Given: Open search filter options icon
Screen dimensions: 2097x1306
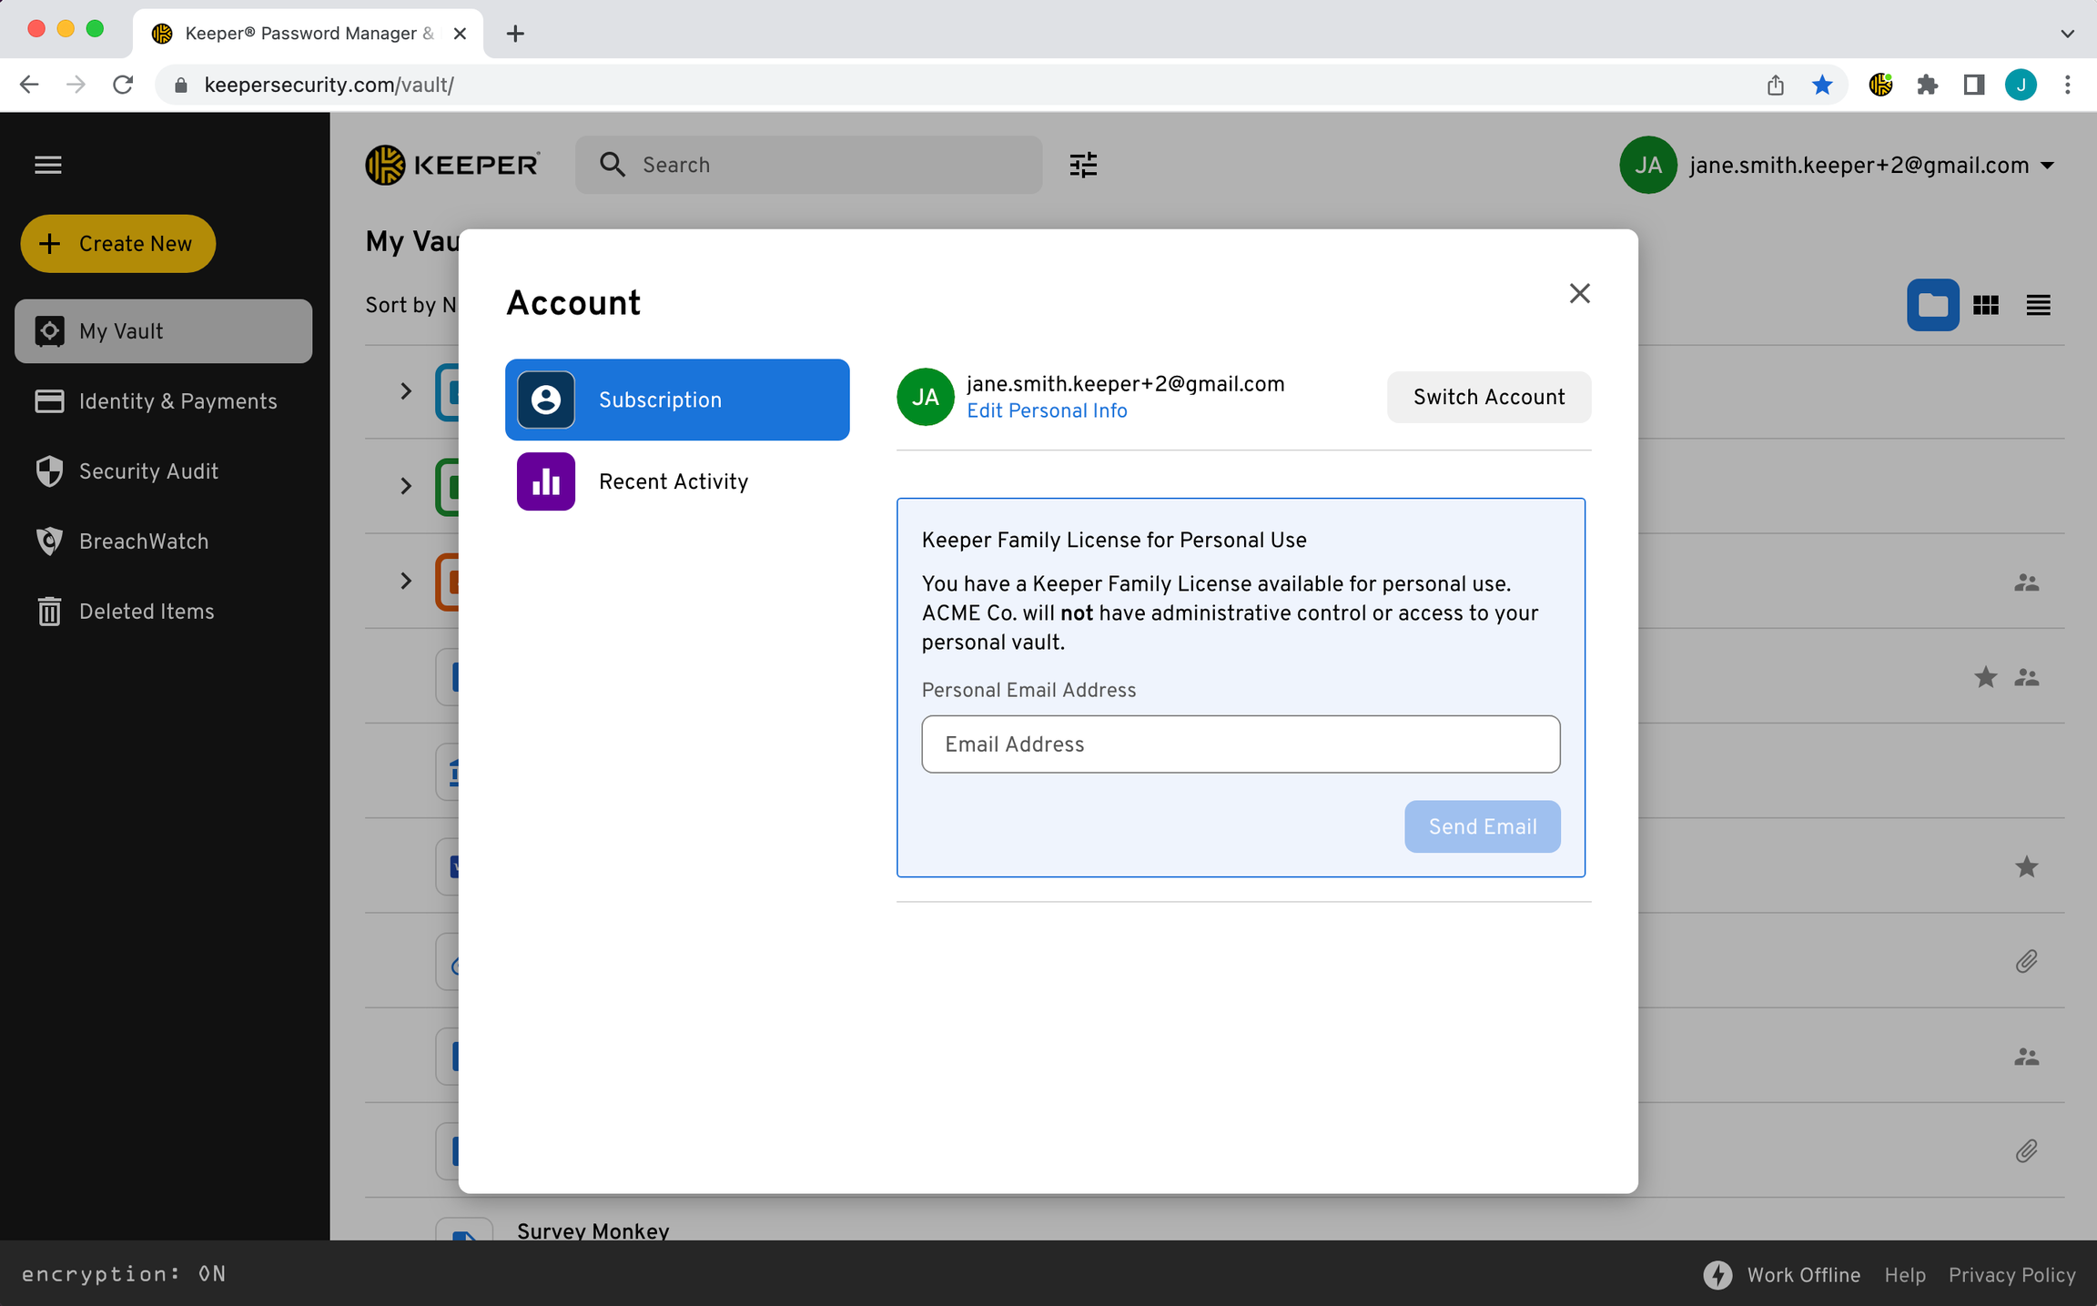Looking at the screenshot, I should (1082, 165).
